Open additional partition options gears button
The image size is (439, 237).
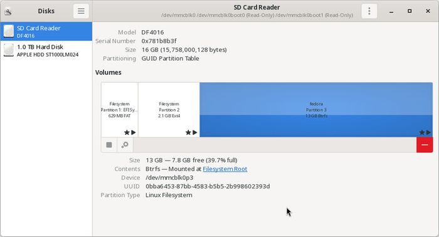click(125, 145)
